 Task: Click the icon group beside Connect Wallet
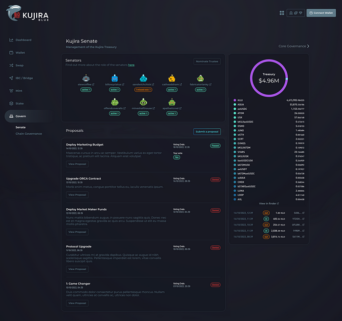(x=296, y=13)
